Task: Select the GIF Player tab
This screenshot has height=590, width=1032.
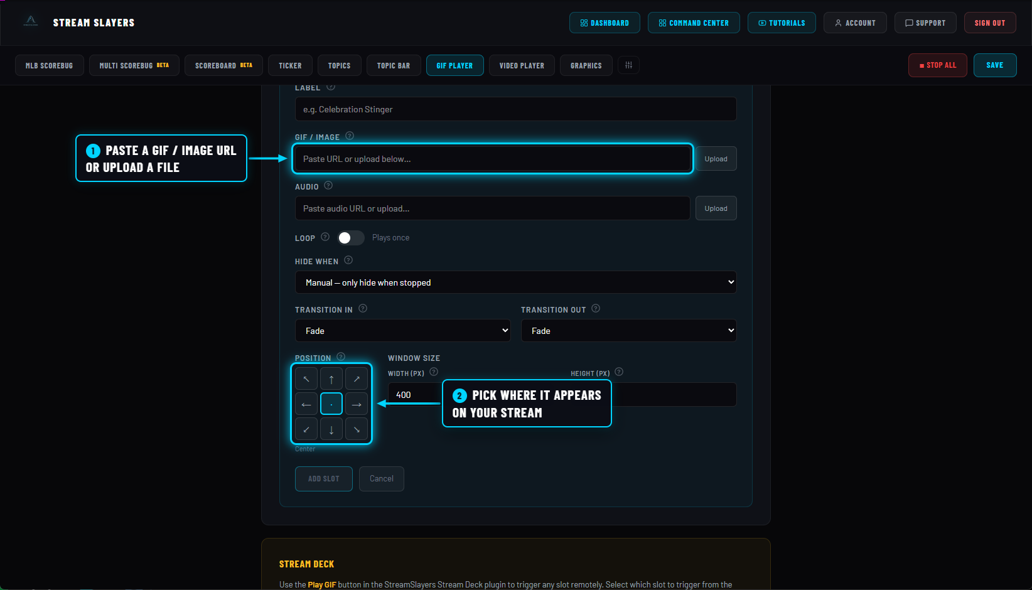Action: pos(455,65)
